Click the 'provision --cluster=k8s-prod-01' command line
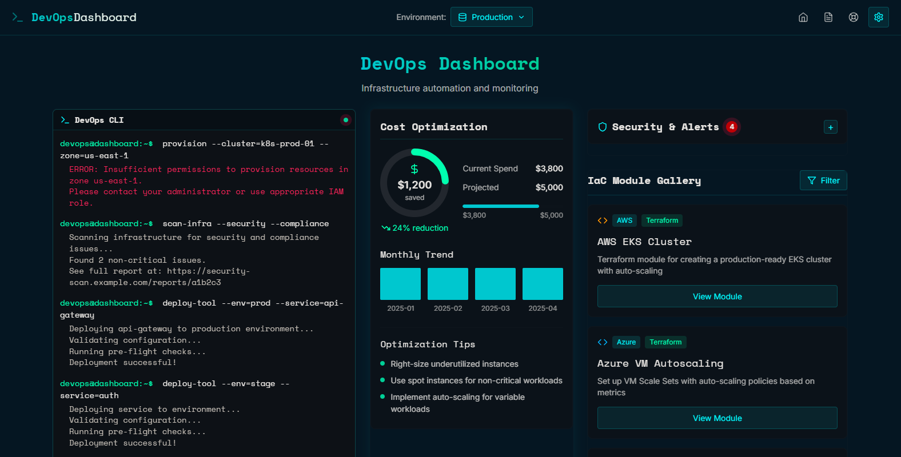 (194, 150)
